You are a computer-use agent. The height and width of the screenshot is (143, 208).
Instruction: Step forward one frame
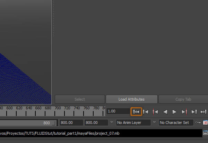click(x=194, y=111)
